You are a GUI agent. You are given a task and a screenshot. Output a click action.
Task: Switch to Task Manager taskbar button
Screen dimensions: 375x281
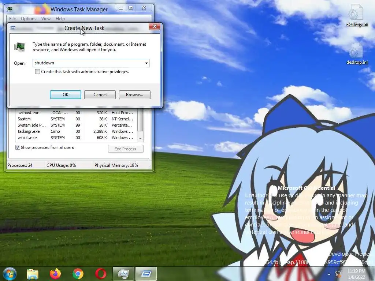coord(123,274)
